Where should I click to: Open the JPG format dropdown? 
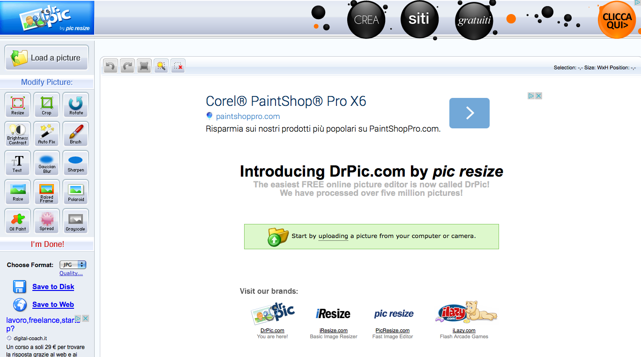pos(73,265)
